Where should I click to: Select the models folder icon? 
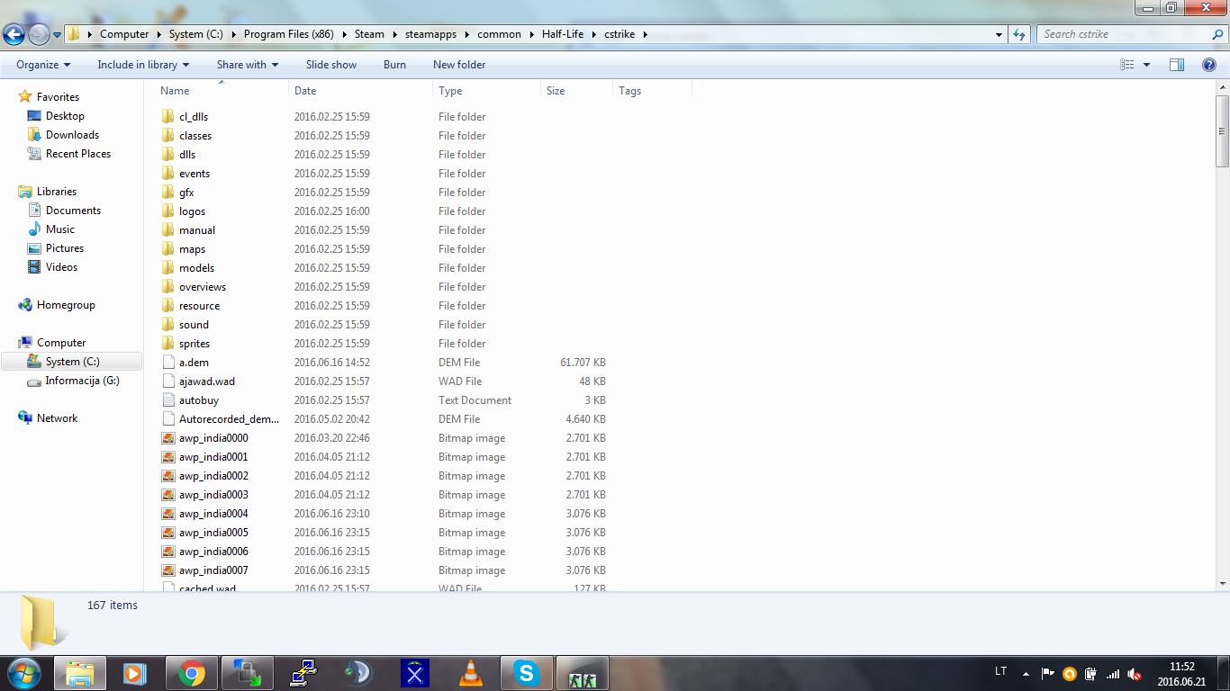(x=168, y=268)
